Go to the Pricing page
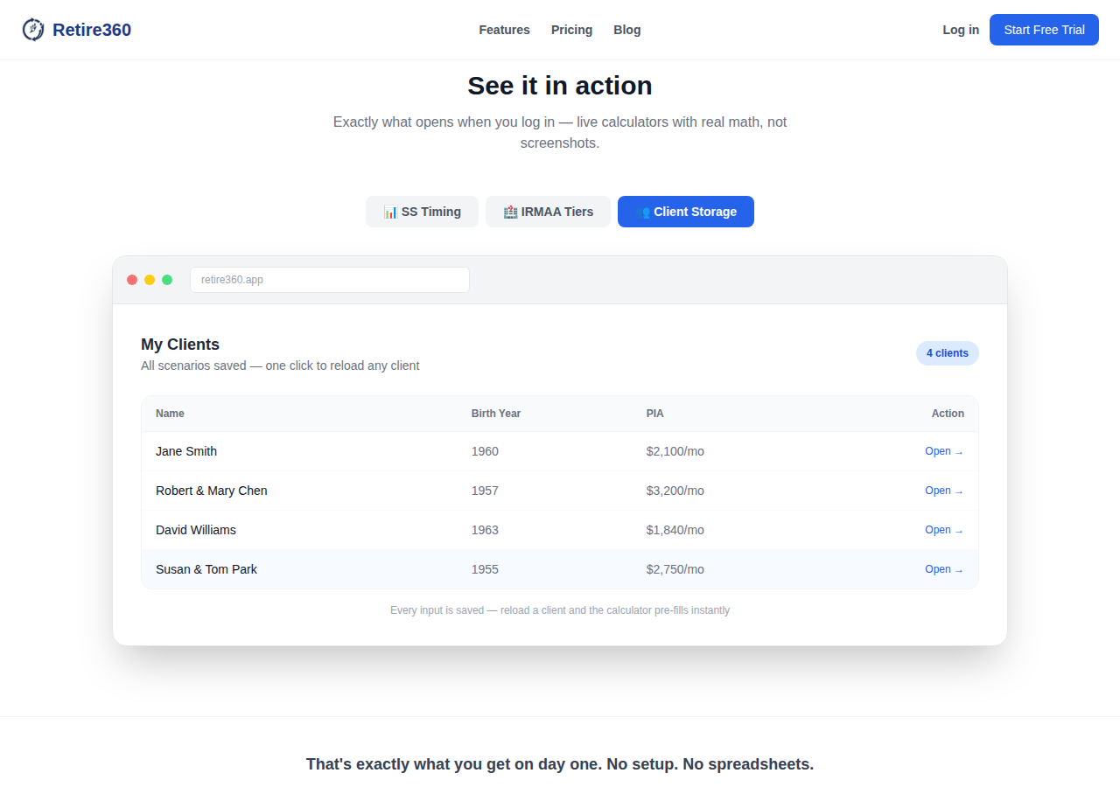The width and height of the screenshot is (1120, 787). [571, 30]
